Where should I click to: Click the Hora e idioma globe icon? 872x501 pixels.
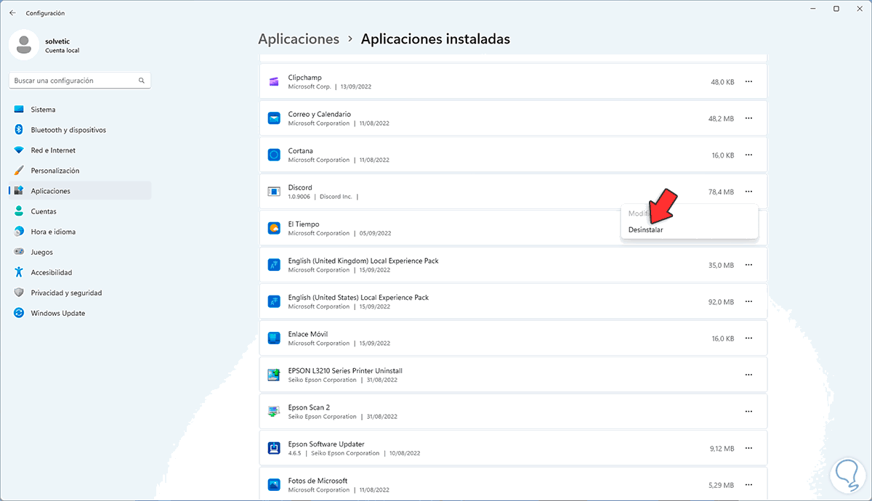coord(19,232)
